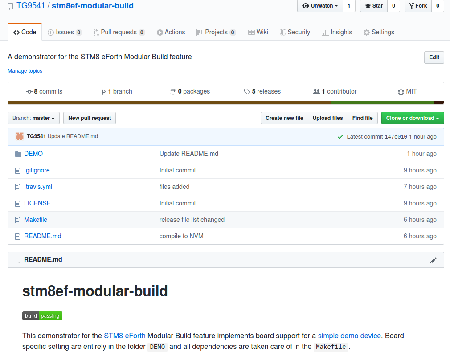Open the Settings tab
Viewport: 450px width, 356px height.
[x=379, y=32]
